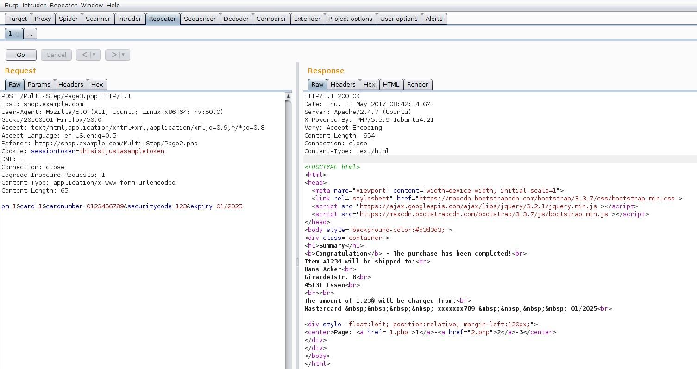Screen dimensions: 697x369
Task: Open the back history dropdown arrow
Action: click(x=94, y=55)
